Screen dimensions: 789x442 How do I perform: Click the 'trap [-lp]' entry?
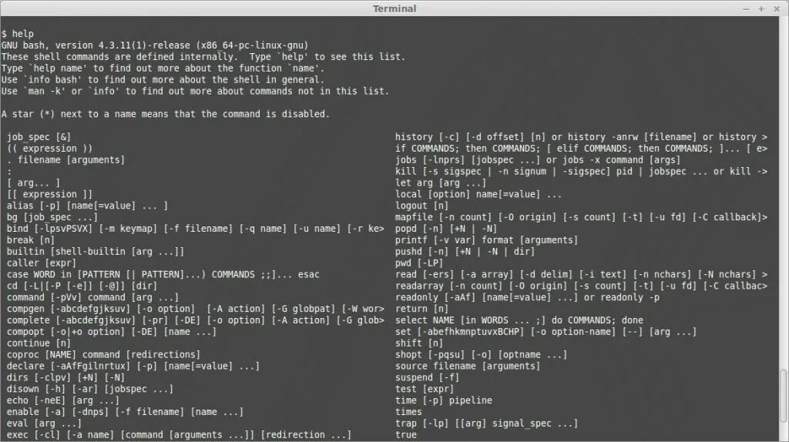click(x=486, y=424)
